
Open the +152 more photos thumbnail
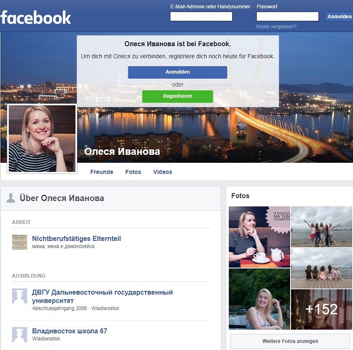point(321,309)
